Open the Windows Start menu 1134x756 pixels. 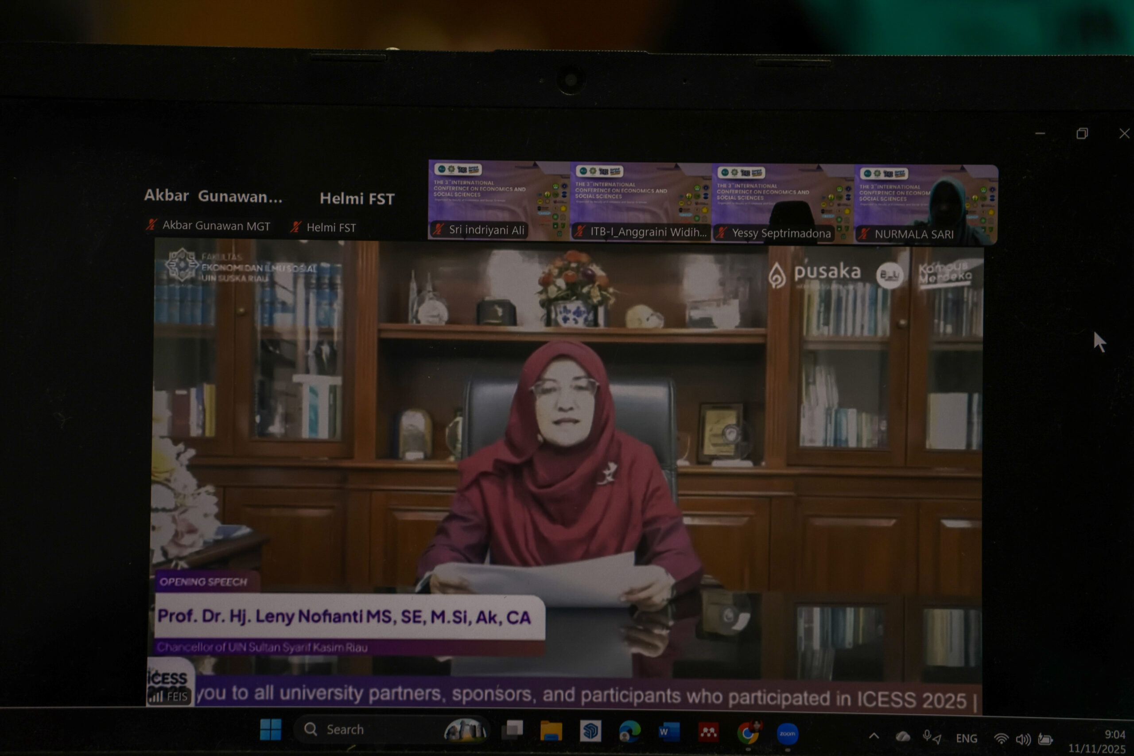(x=270, y=729)
